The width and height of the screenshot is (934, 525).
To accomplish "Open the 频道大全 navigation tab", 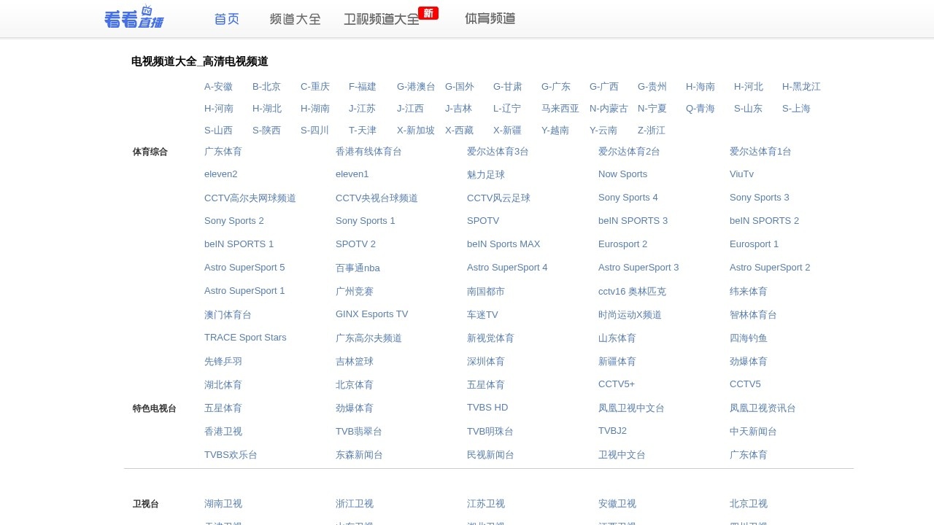I will (295, 19).
